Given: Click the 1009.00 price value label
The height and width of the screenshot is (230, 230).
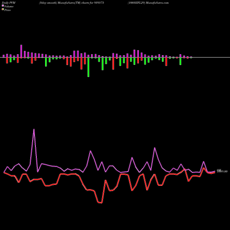Looking at the screenshot, I should coord(222,172).
